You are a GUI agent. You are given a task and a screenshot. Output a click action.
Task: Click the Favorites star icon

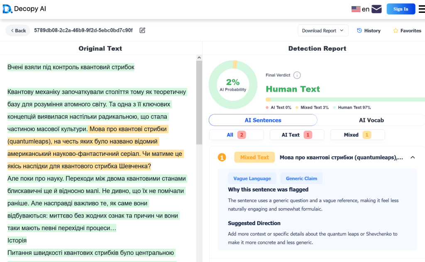(396, 31)
